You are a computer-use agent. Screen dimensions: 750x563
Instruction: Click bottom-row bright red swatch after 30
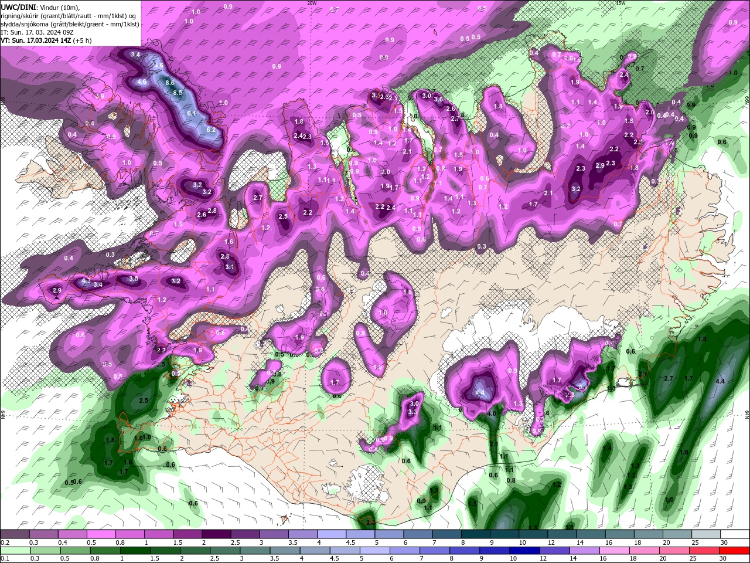(734, 551)
